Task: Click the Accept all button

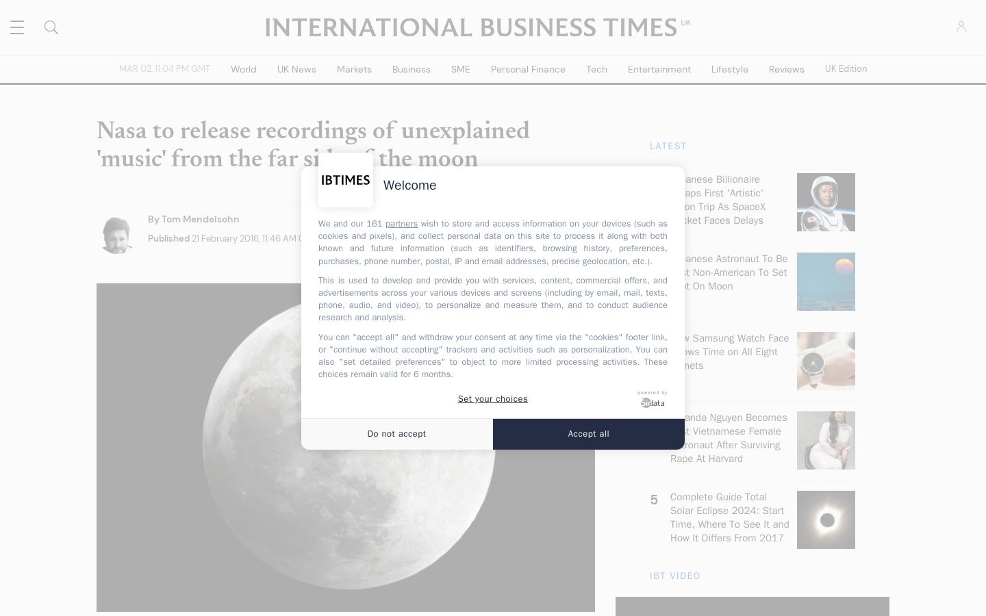Action: [x=589, y=434]
